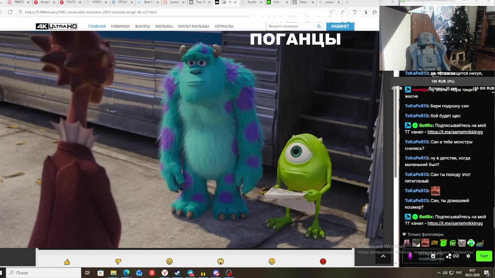The height and width of the screenshot is (278, 495).
Task: Click the scroll-to-top arrow button
Action: coord(383,256)
